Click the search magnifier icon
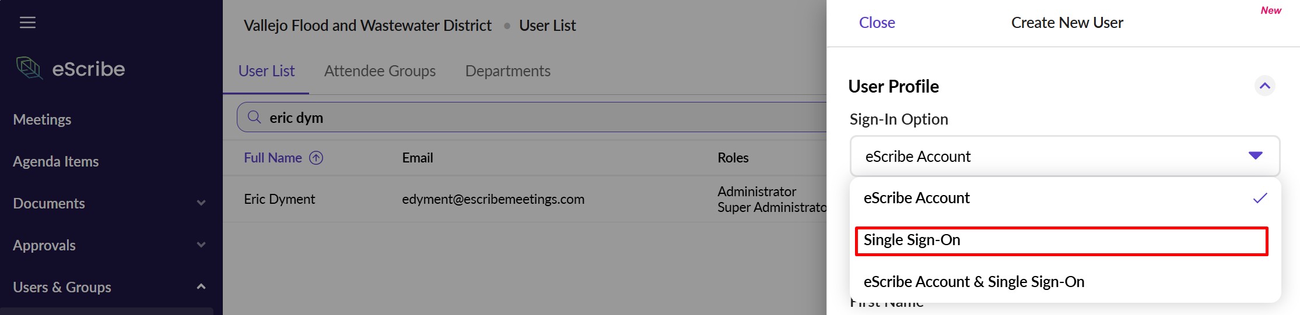 [254, 117]
